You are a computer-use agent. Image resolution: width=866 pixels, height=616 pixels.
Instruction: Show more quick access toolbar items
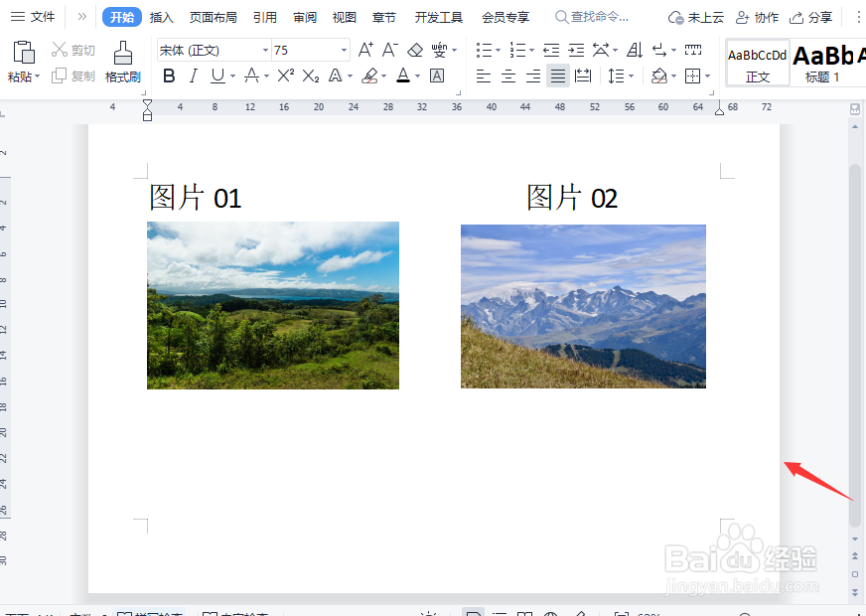81,17
